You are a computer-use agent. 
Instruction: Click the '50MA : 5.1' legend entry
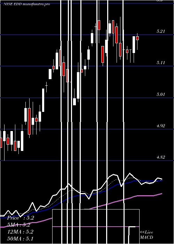coord(20,239)
